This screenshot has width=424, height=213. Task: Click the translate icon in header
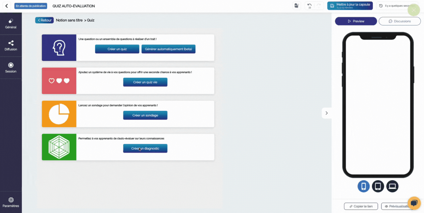297,6
